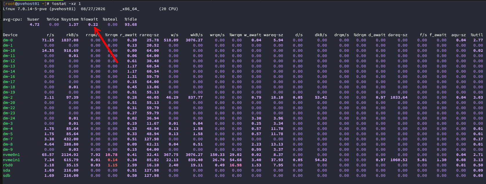Viewport: 486px width, 184px height.
Task: Click dm-2 dareq-sz value 1033.64
Action: (x=399, y=97)
